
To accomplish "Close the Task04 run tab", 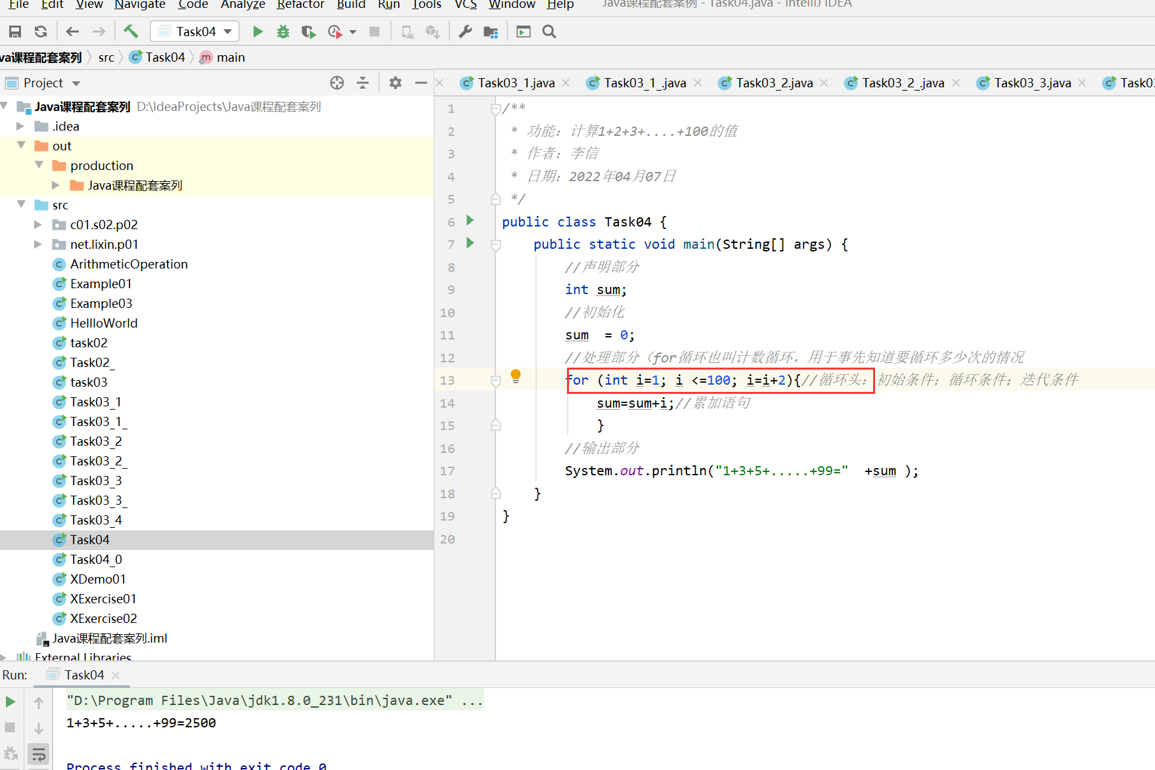I will 116,675.
